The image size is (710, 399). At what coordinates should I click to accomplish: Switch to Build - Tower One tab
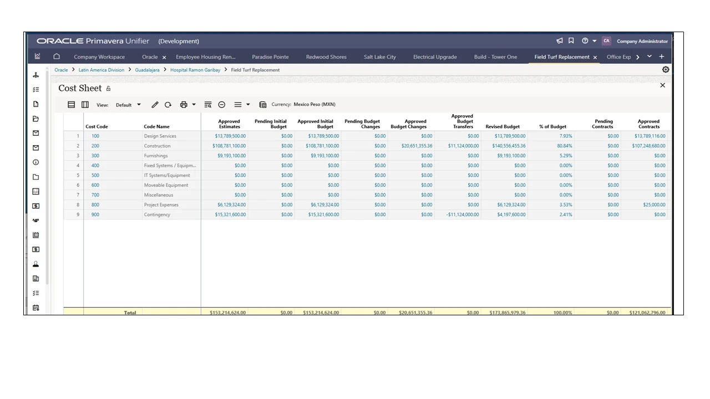coord(495,57)
